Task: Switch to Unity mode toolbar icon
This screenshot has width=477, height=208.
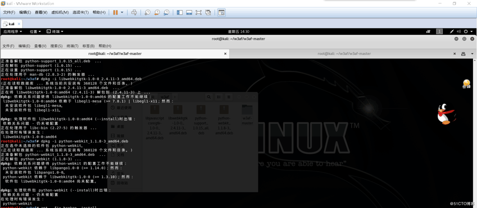Action: click(x=208, y=12)
